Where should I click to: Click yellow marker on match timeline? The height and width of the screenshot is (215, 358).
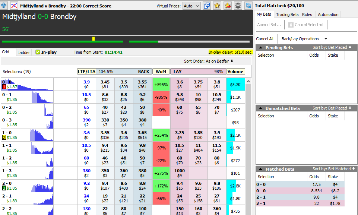click(x=94, y=39)
